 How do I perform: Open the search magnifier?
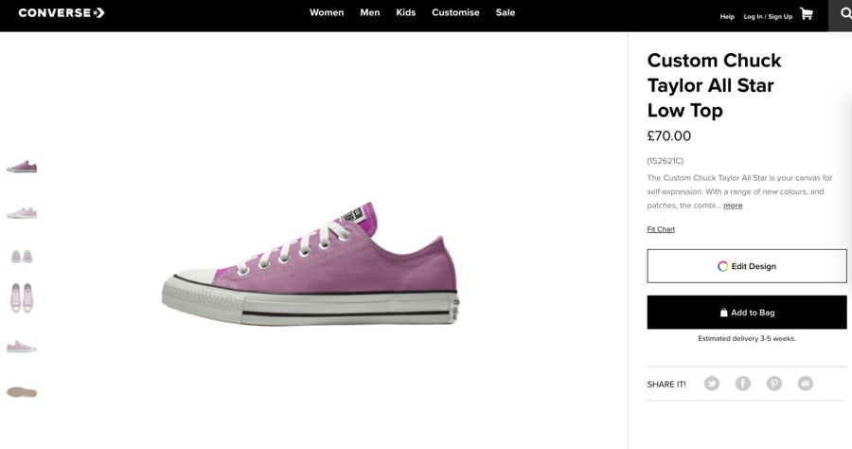(843, 14)
